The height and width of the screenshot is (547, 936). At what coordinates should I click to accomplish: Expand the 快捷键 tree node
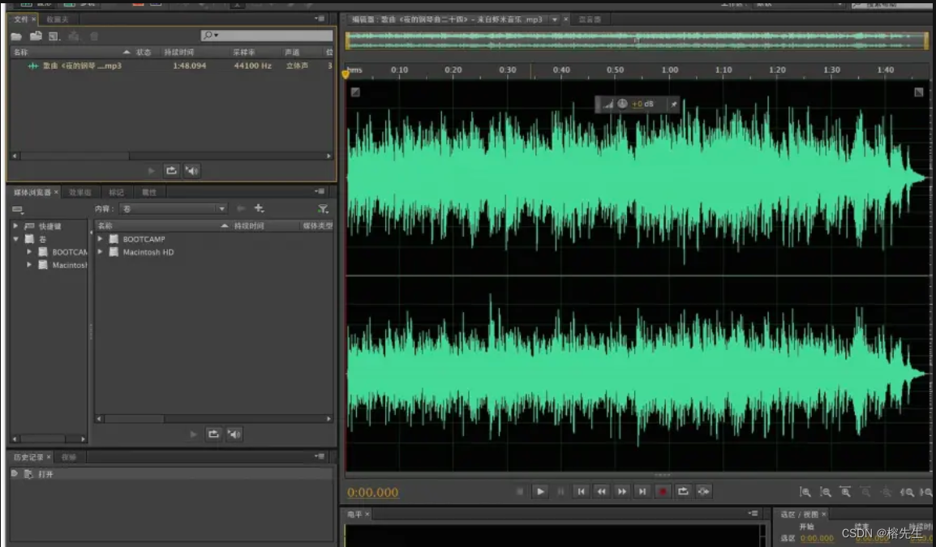coord(15,226)
